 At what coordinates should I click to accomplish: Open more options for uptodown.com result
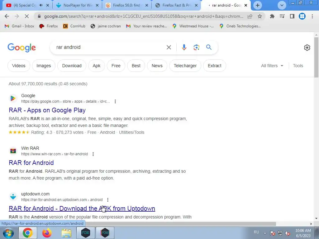coord(107,200)
